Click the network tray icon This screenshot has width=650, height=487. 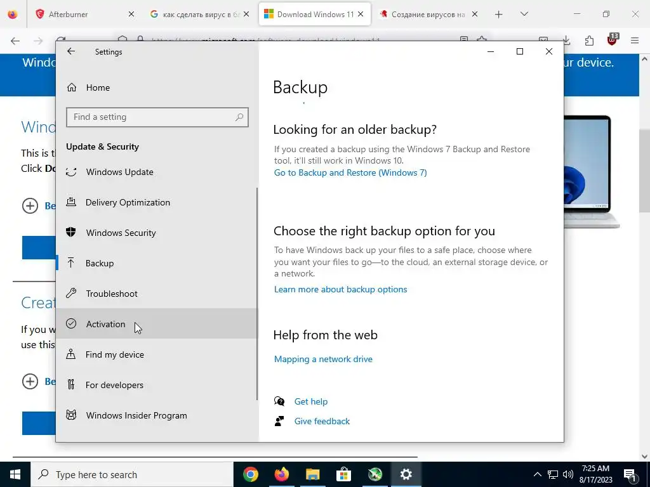pos(553,474)
